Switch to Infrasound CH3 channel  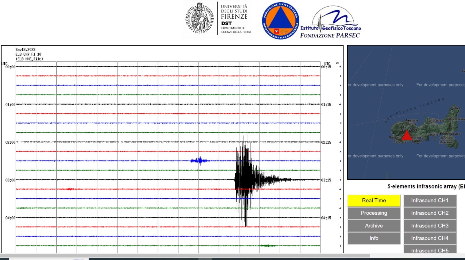pos(430,226)
